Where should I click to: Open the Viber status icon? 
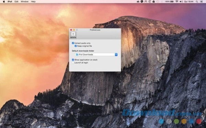coord(142,2)
